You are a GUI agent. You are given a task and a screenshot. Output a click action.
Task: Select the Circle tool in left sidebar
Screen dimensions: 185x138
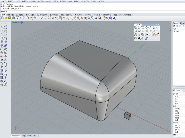click(2, 31)
